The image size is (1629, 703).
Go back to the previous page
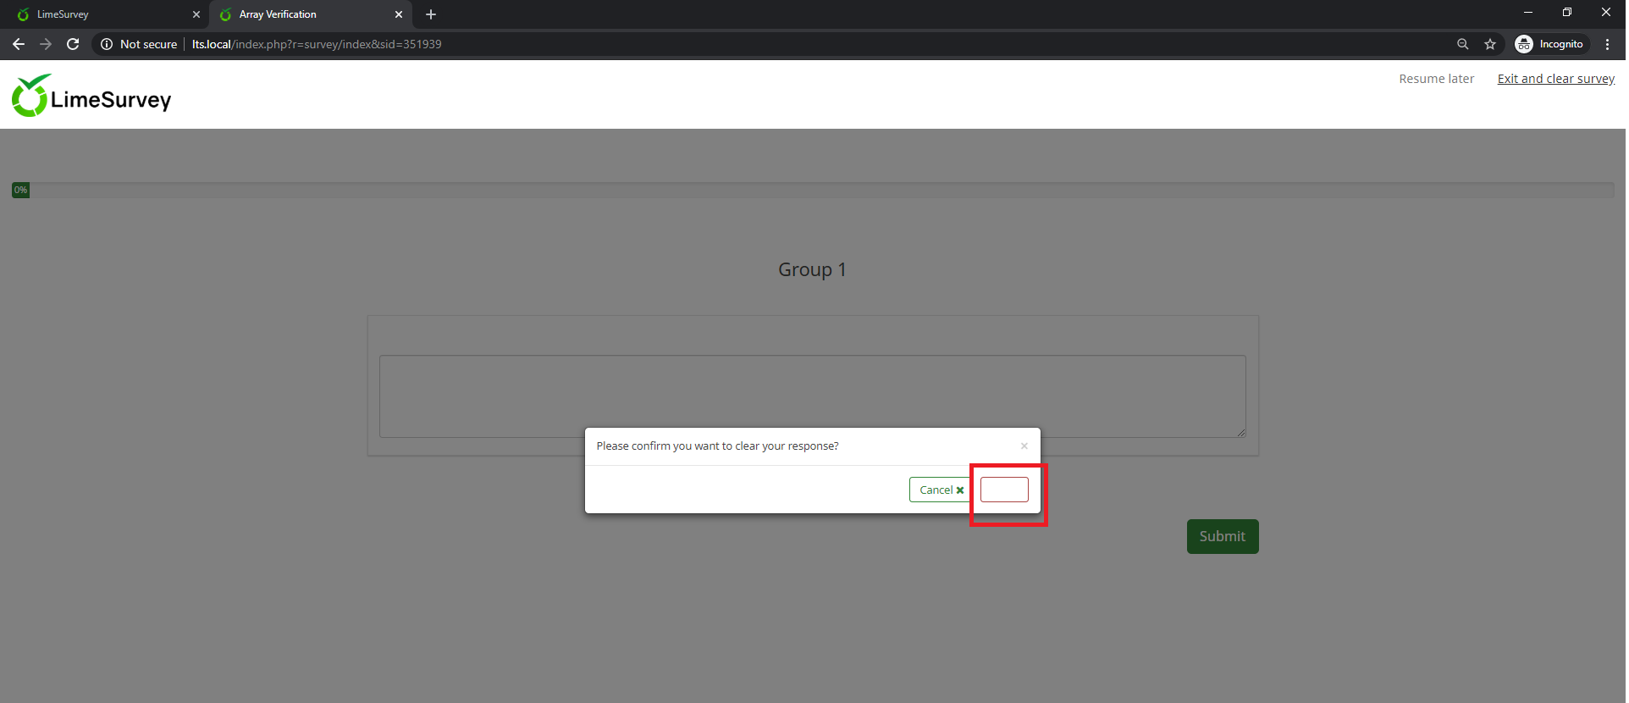pos(19,44)
